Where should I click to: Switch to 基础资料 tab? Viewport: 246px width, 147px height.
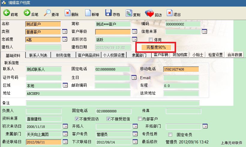[13, 55]
